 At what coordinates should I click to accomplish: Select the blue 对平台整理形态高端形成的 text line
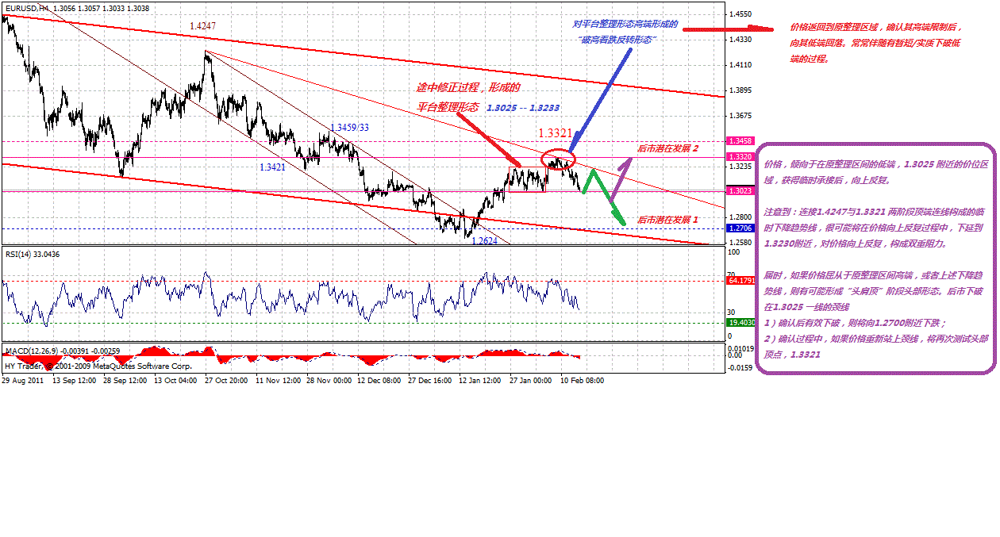(625, 24)
